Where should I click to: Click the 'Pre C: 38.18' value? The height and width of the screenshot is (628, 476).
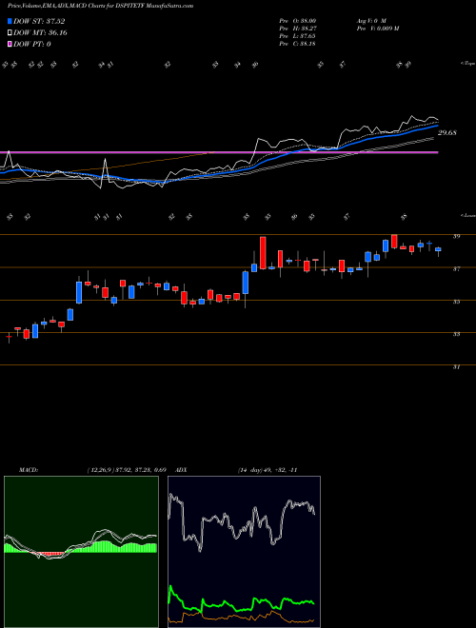point(297,44)
